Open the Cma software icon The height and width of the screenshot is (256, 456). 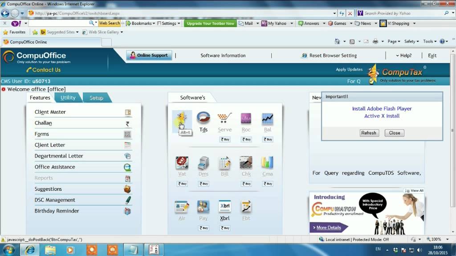268,163
